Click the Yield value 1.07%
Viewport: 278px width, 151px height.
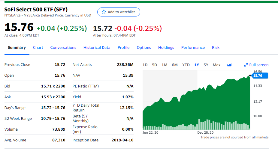click(x=128, y=97)
